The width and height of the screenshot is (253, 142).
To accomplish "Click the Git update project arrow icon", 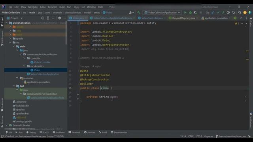I will pyautogui.click(x=213, y=13).
